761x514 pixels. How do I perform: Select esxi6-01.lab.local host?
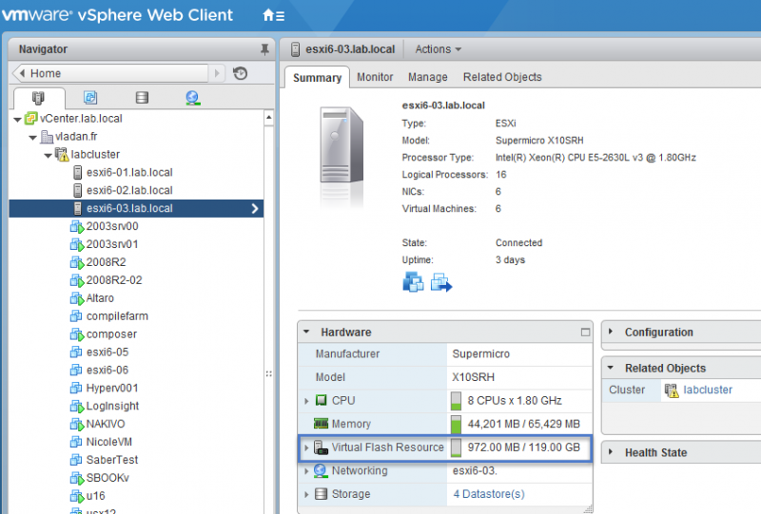[x=129, y=173]
